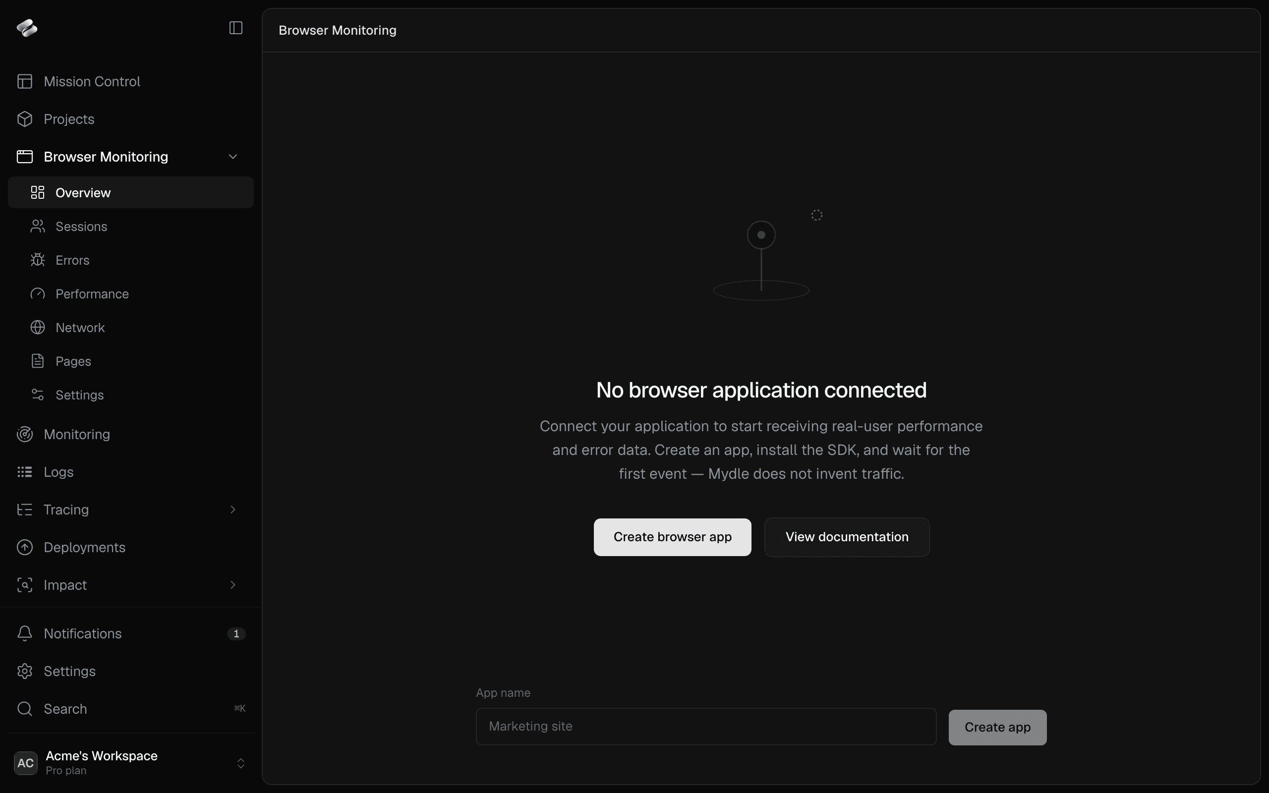Open the Pages section
This screenshot has width=1269, height=793.
130,361
